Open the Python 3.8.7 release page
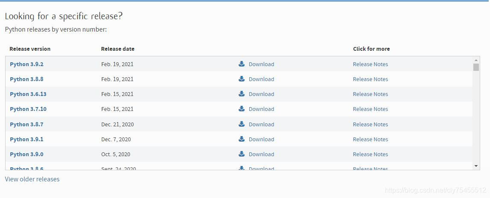Viewport: 490px width, 198px height. click(x=26, y=125)
